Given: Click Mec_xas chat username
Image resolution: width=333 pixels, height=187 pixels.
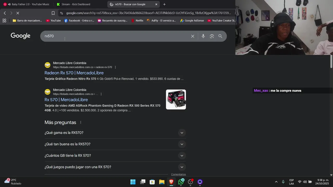Looking at the screenshot, I should pyautogui.click(x=261, y=91).
